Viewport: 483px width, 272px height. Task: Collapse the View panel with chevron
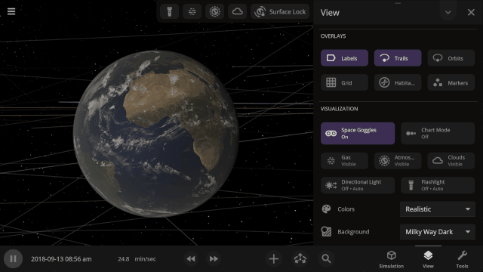pos(448,12)
